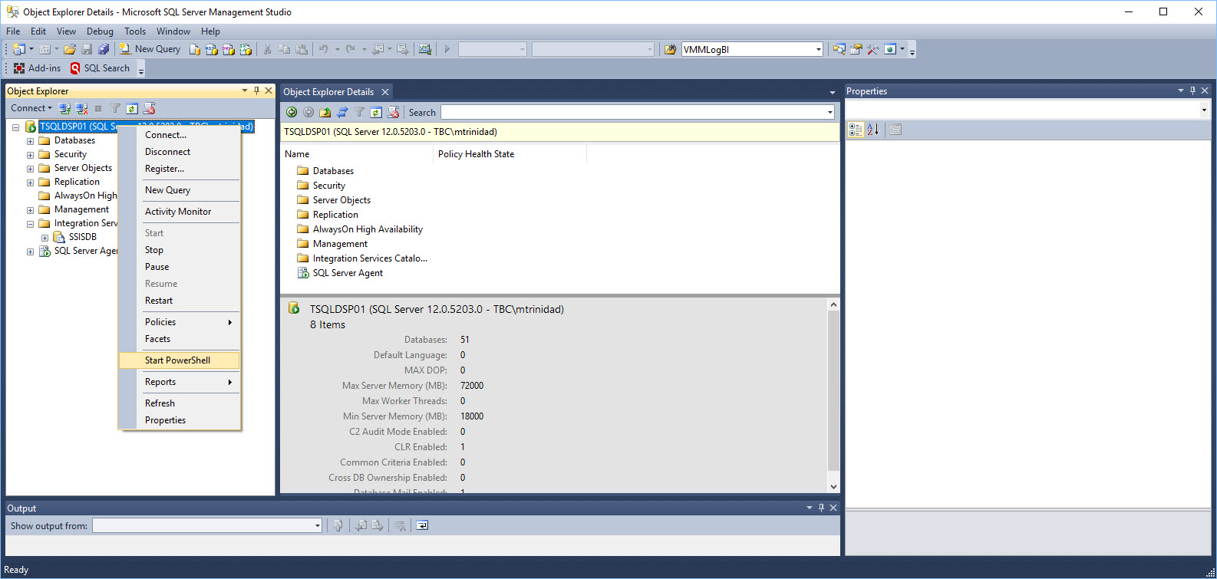The height and width of the screenshot is (579, 1217).
Task: Click the Open File folder icon
Action: point(70,49)
